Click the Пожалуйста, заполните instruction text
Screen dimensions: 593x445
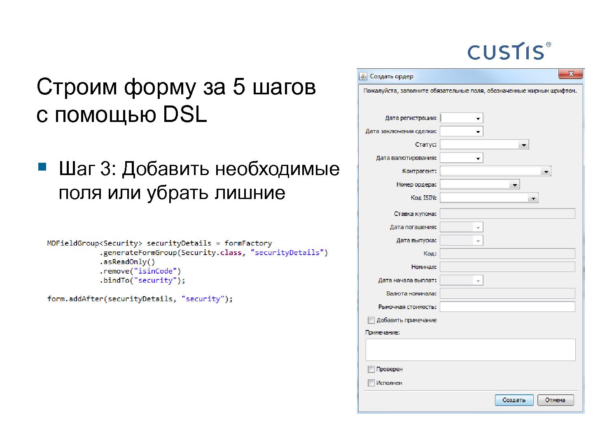[470, 91]
